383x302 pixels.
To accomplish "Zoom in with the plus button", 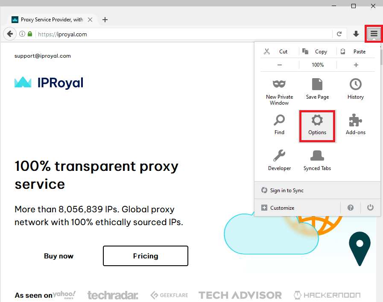I will [x=356, y=65].
